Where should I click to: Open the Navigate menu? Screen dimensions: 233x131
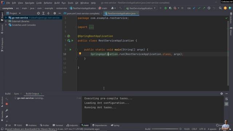click(x=29, y=3)
